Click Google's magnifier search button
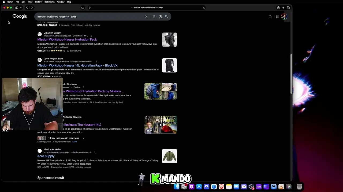The width and height of the screenshot is (343, 192). point(166,17)
